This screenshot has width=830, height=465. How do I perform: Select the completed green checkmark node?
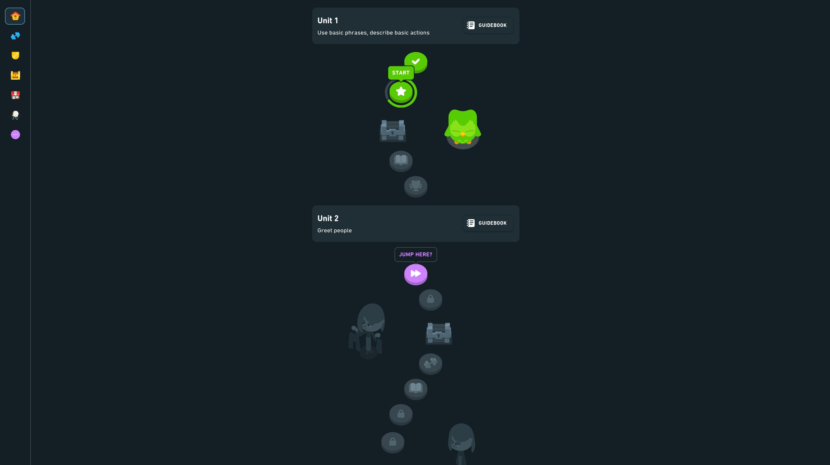click(415, 61)
